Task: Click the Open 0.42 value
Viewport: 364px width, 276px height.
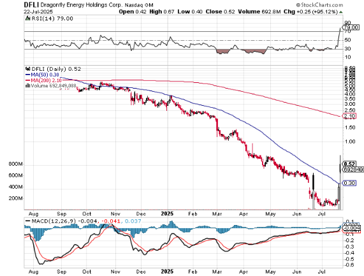Action: click(x=133, y=11)
